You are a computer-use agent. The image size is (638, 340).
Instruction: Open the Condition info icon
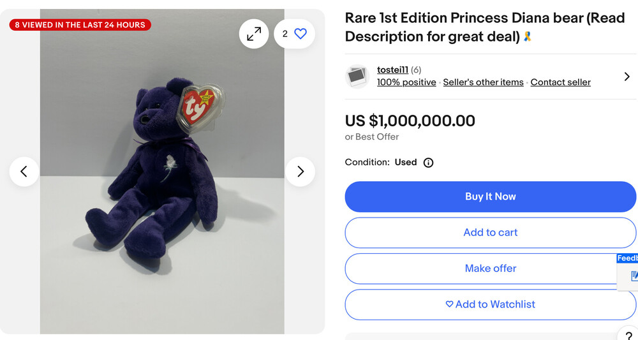429,163
